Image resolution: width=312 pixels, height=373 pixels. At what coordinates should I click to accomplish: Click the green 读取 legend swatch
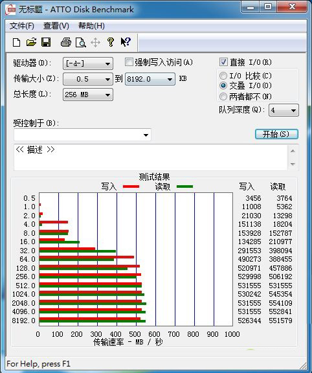(184, 186)
